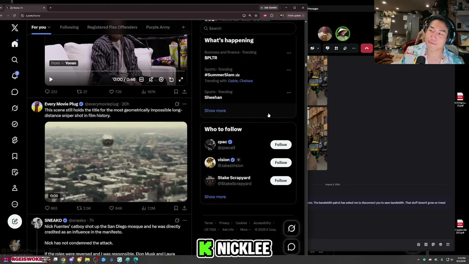Reply to the post with 863 replies

[51, 208]
